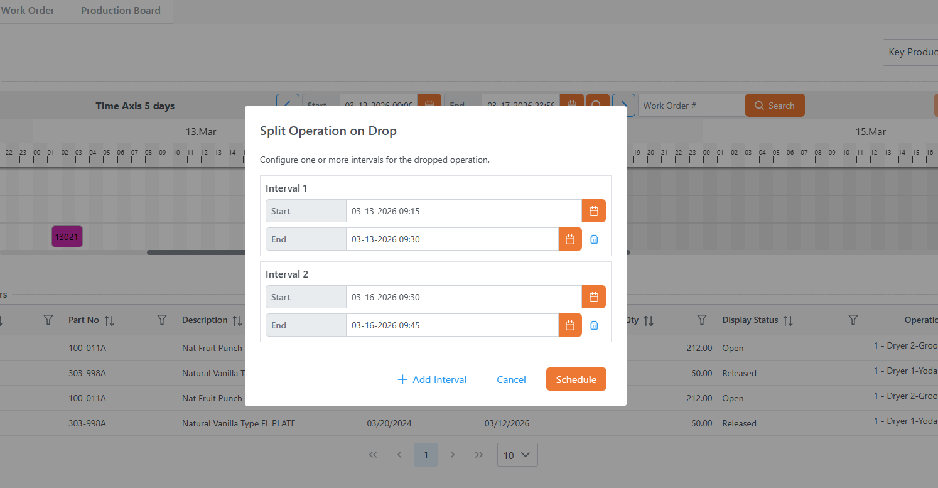Click the orange Search button
Viewport: 938px width, 488px height.
click(x=774, y=106)
